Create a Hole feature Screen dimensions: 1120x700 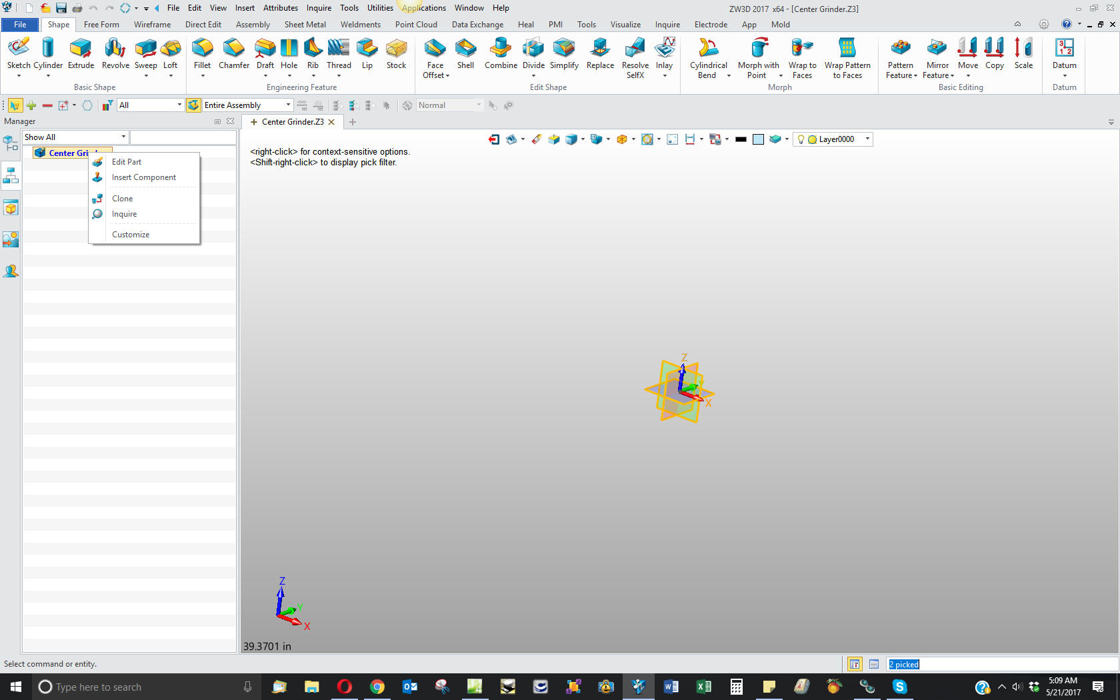(x=289, y=53)
